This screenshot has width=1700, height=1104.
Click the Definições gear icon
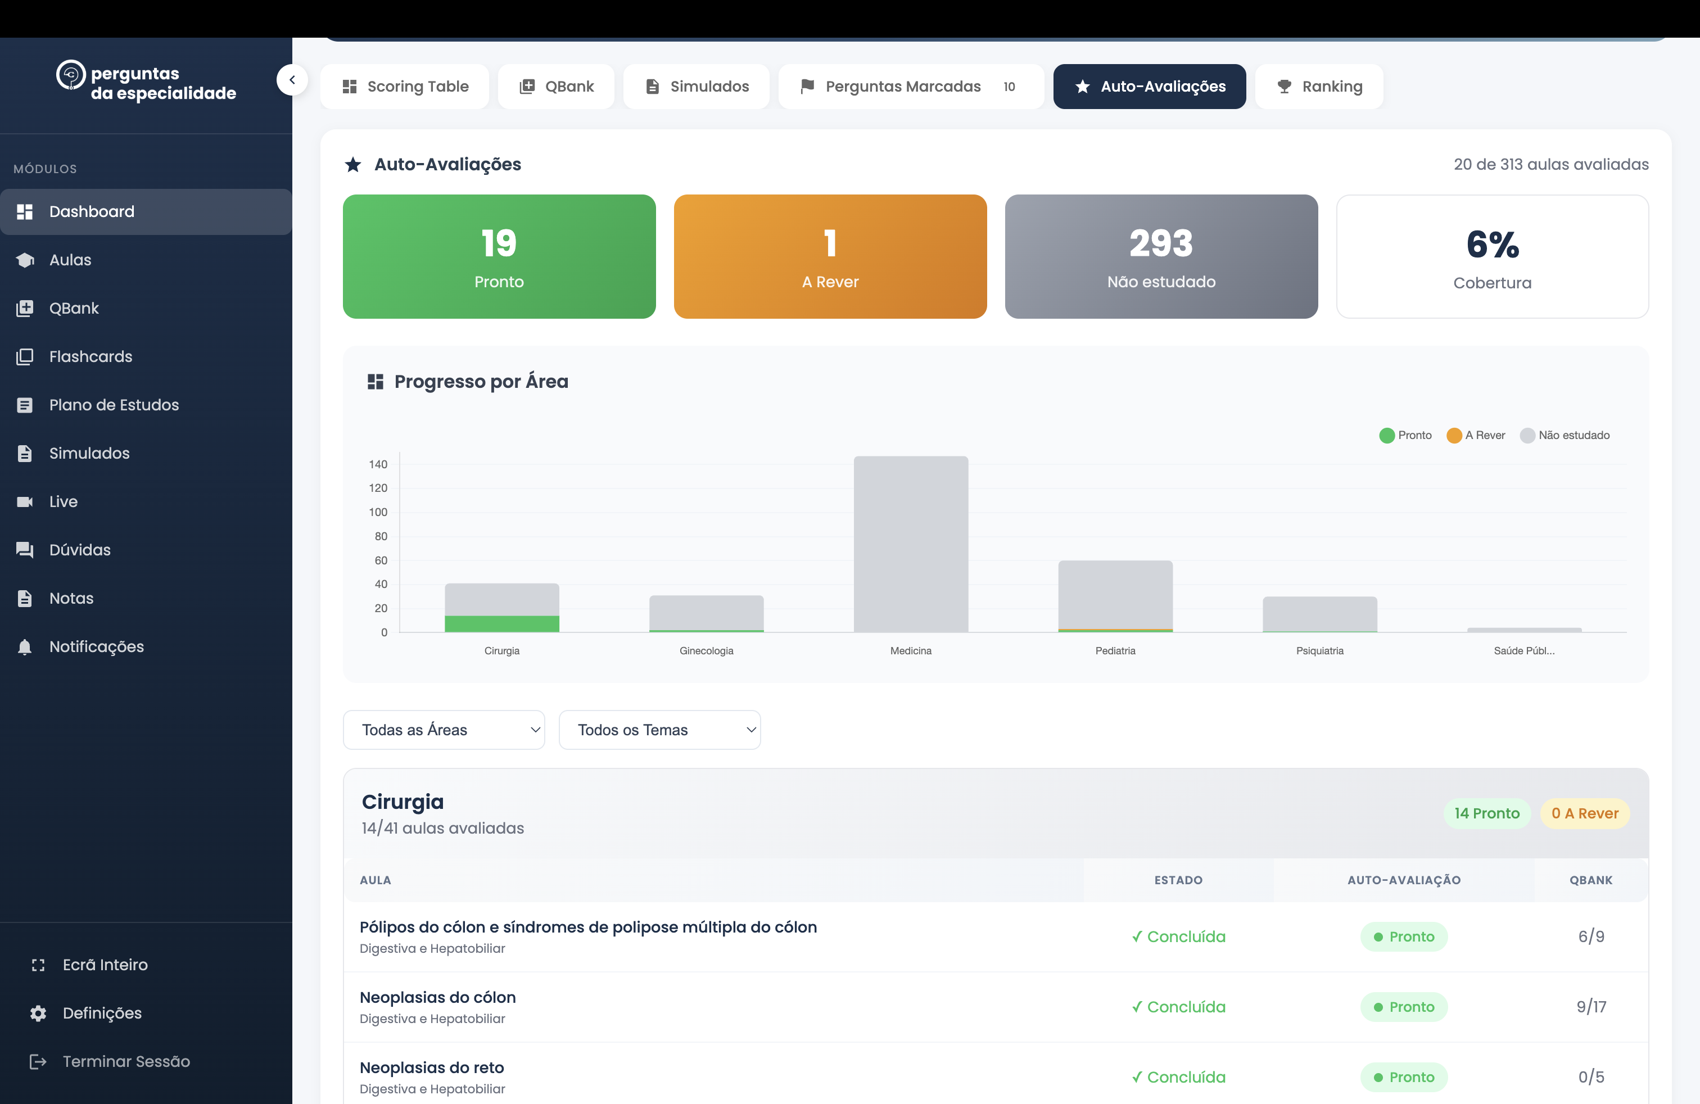click(x=39, y=1012)
